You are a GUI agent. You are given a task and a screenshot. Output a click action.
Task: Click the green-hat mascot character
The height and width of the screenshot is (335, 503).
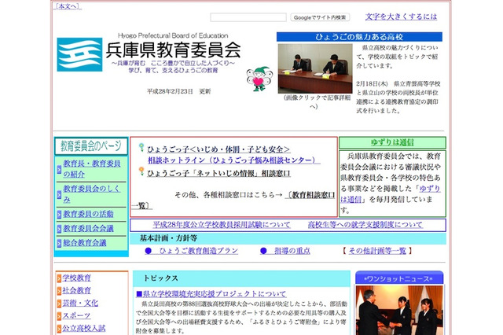tap(259, 79)
